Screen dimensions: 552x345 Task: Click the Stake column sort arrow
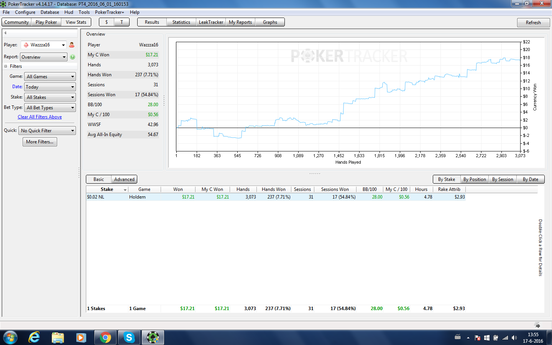[x=125, y=190]
